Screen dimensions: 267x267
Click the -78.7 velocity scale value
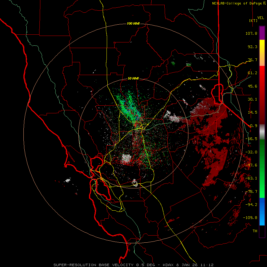251,192
